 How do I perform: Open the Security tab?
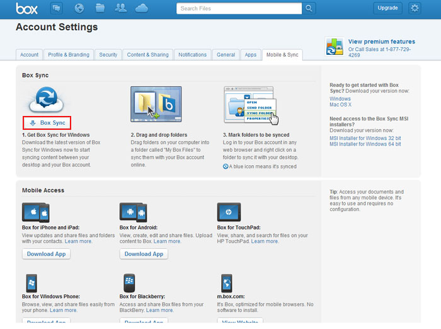point(108,55)
